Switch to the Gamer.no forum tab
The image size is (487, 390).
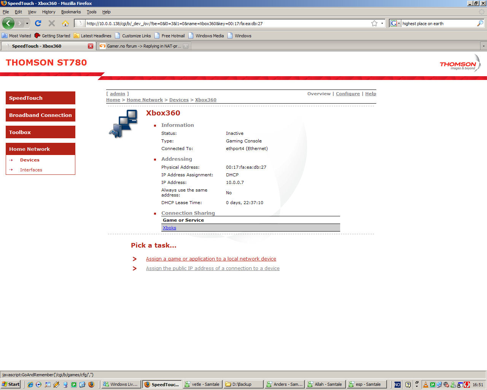[x=143, y=46]
